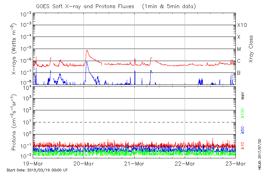Click the M class label on right axis

tap(239, 49)
